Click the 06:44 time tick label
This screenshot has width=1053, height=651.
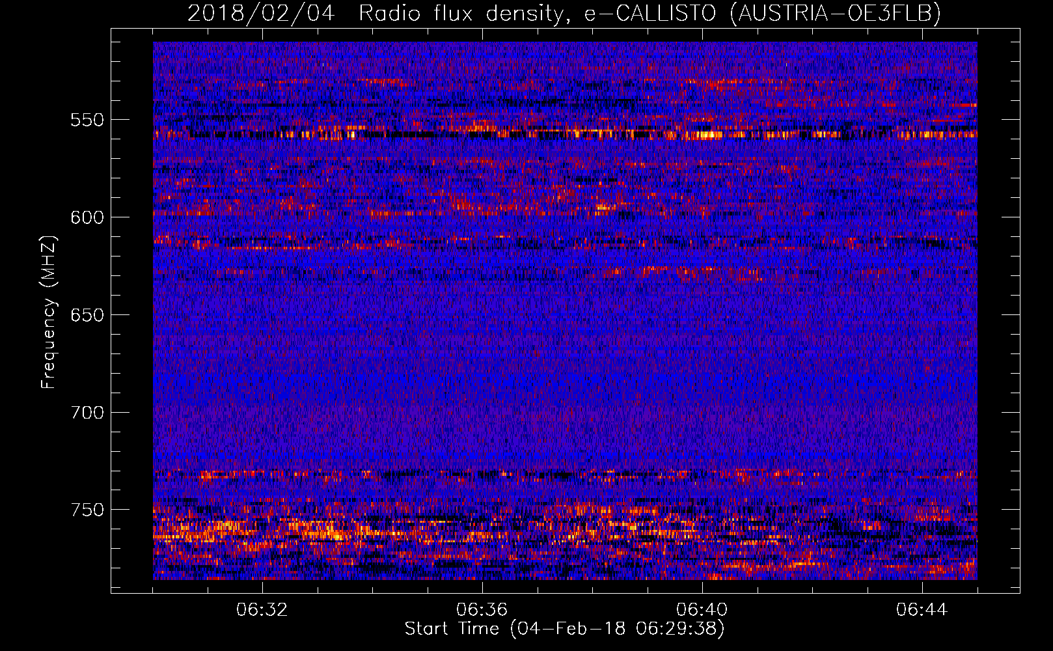click(x=922, y=610)
